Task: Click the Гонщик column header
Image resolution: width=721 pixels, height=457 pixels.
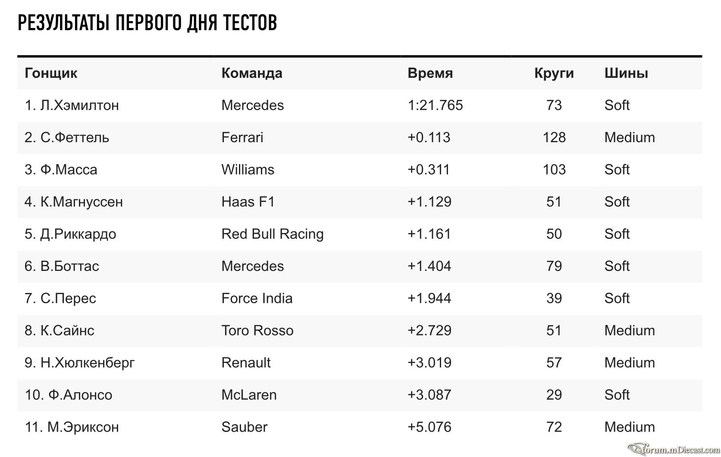Action: click(51, 73)
